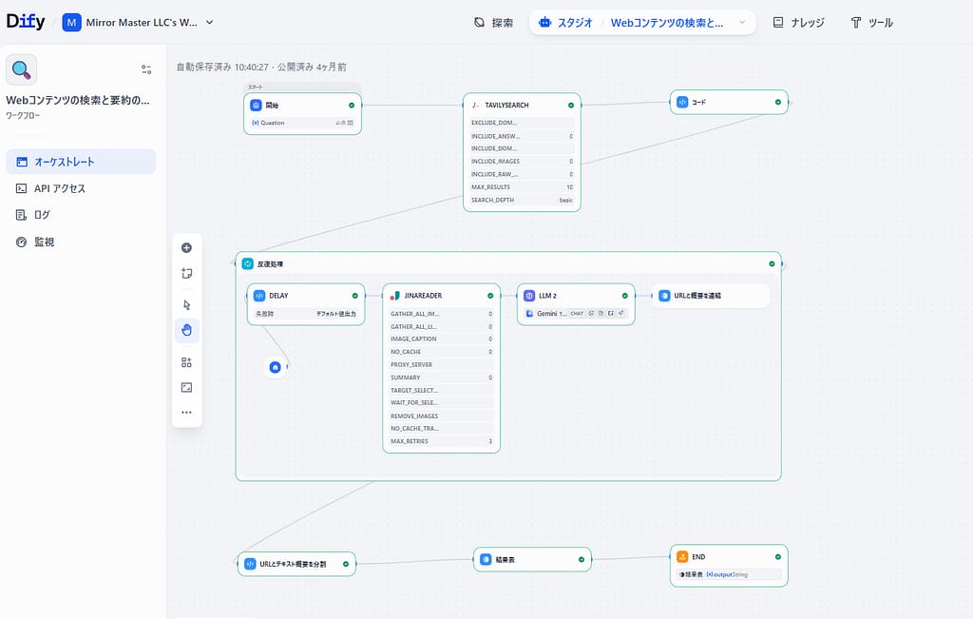
Task: Click the add note icon in canvas toolbar
Action: [186, 274]
